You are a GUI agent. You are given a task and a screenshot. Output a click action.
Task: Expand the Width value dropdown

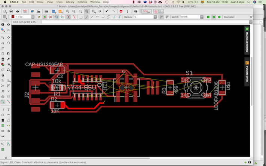[x=201, y=17]
